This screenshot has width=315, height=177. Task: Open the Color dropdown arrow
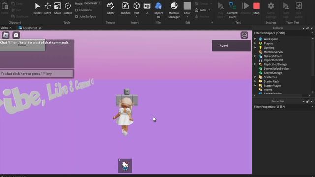pos(187,17)
